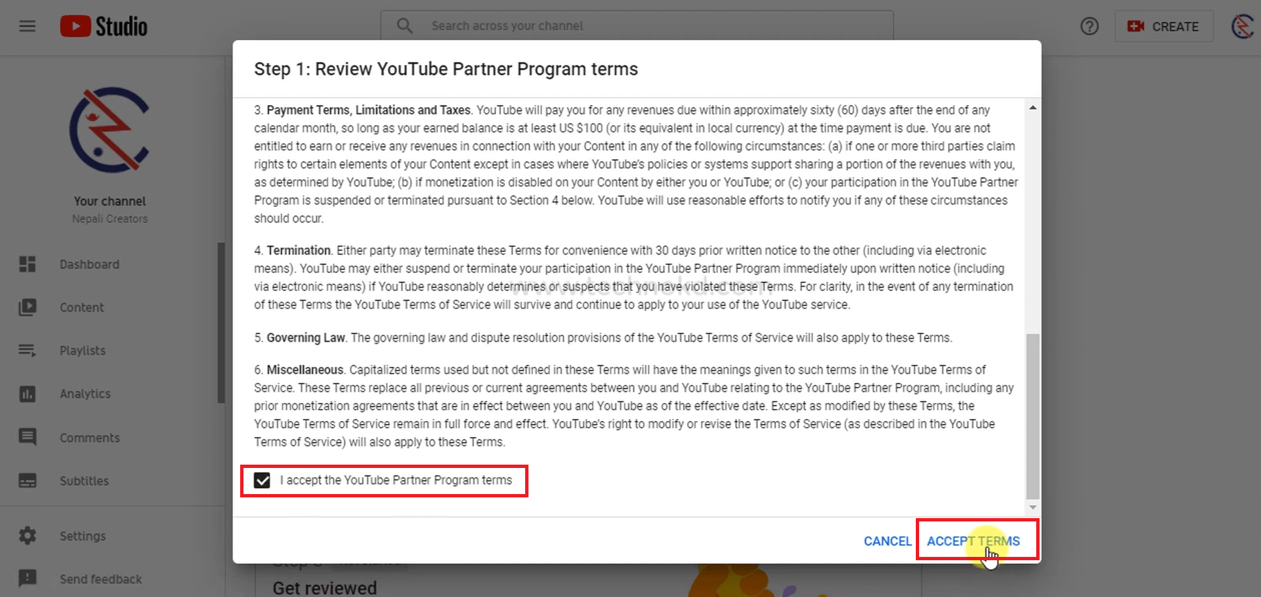Image resolution: width=1261 pixels, height=597 pixels.
Task: Click the Playlists list icon
Action: tap(27, 350)
